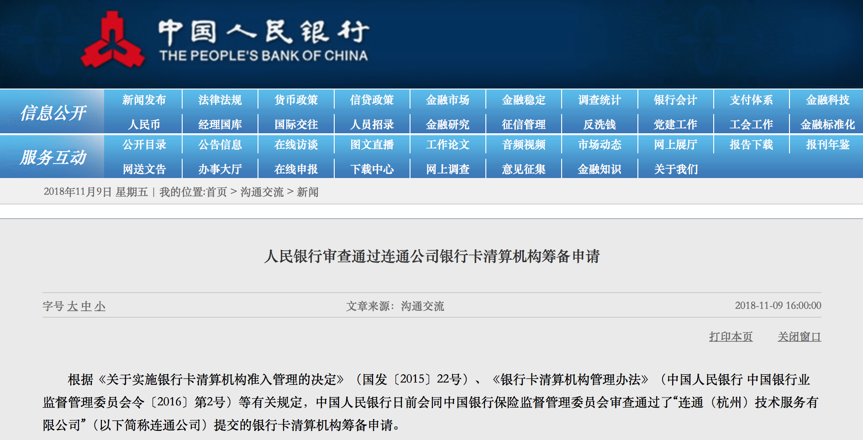The image size is (863, 440).
Task: Select 关于我们 navigation item
Action: coord(675,169)
